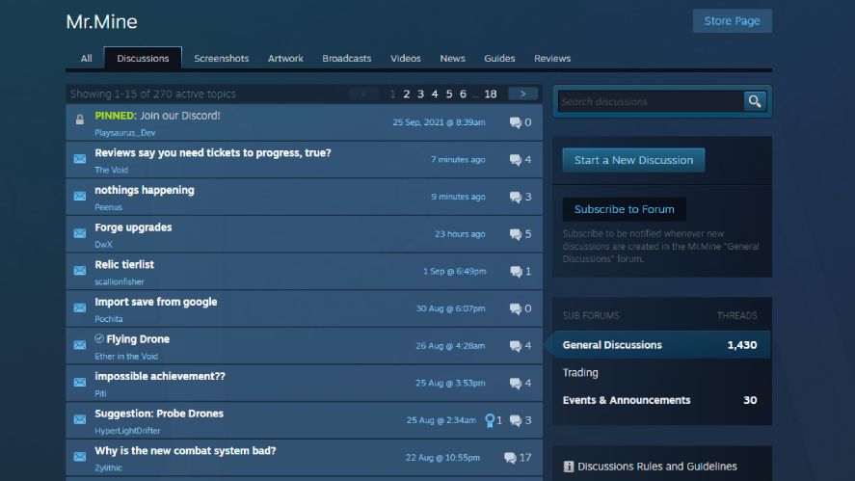Click reply bubble icon on nothings happening row
This screenshot has width=855, height=481.
click(516, 197)
